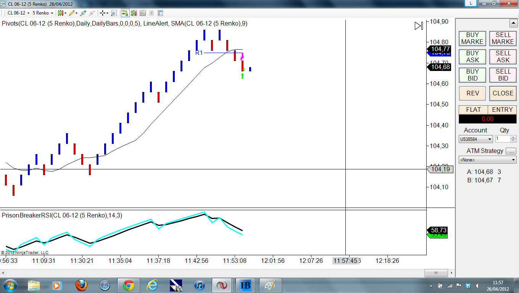Click the ENTRY price label
519x293 pixels.
tap(502, 109)
